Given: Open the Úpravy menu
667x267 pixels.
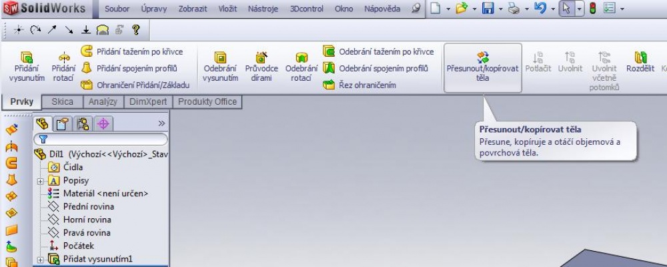Looking at the screenshot, I should click(x=154, y=9).
